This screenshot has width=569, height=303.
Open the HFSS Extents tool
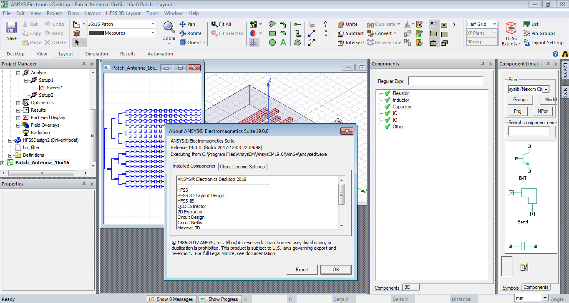511,33
